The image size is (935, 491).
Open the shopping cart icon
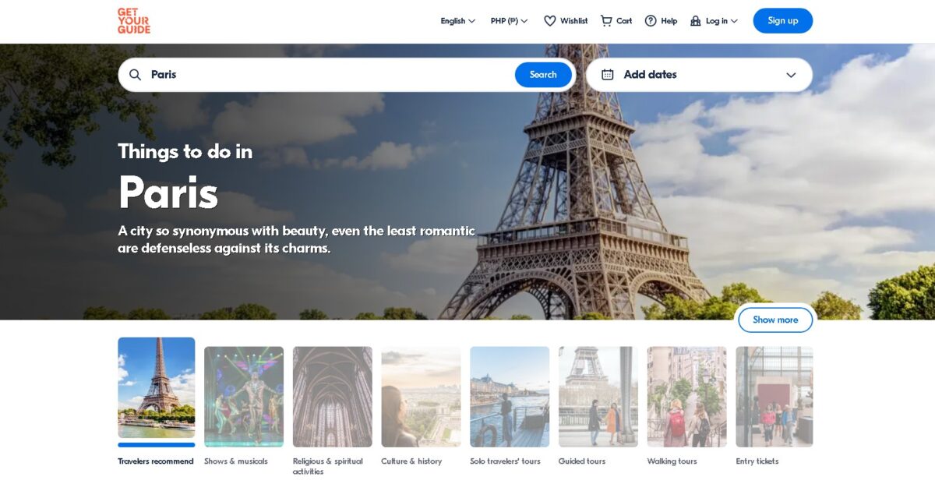pyautogui.click(x=606, y=21)
